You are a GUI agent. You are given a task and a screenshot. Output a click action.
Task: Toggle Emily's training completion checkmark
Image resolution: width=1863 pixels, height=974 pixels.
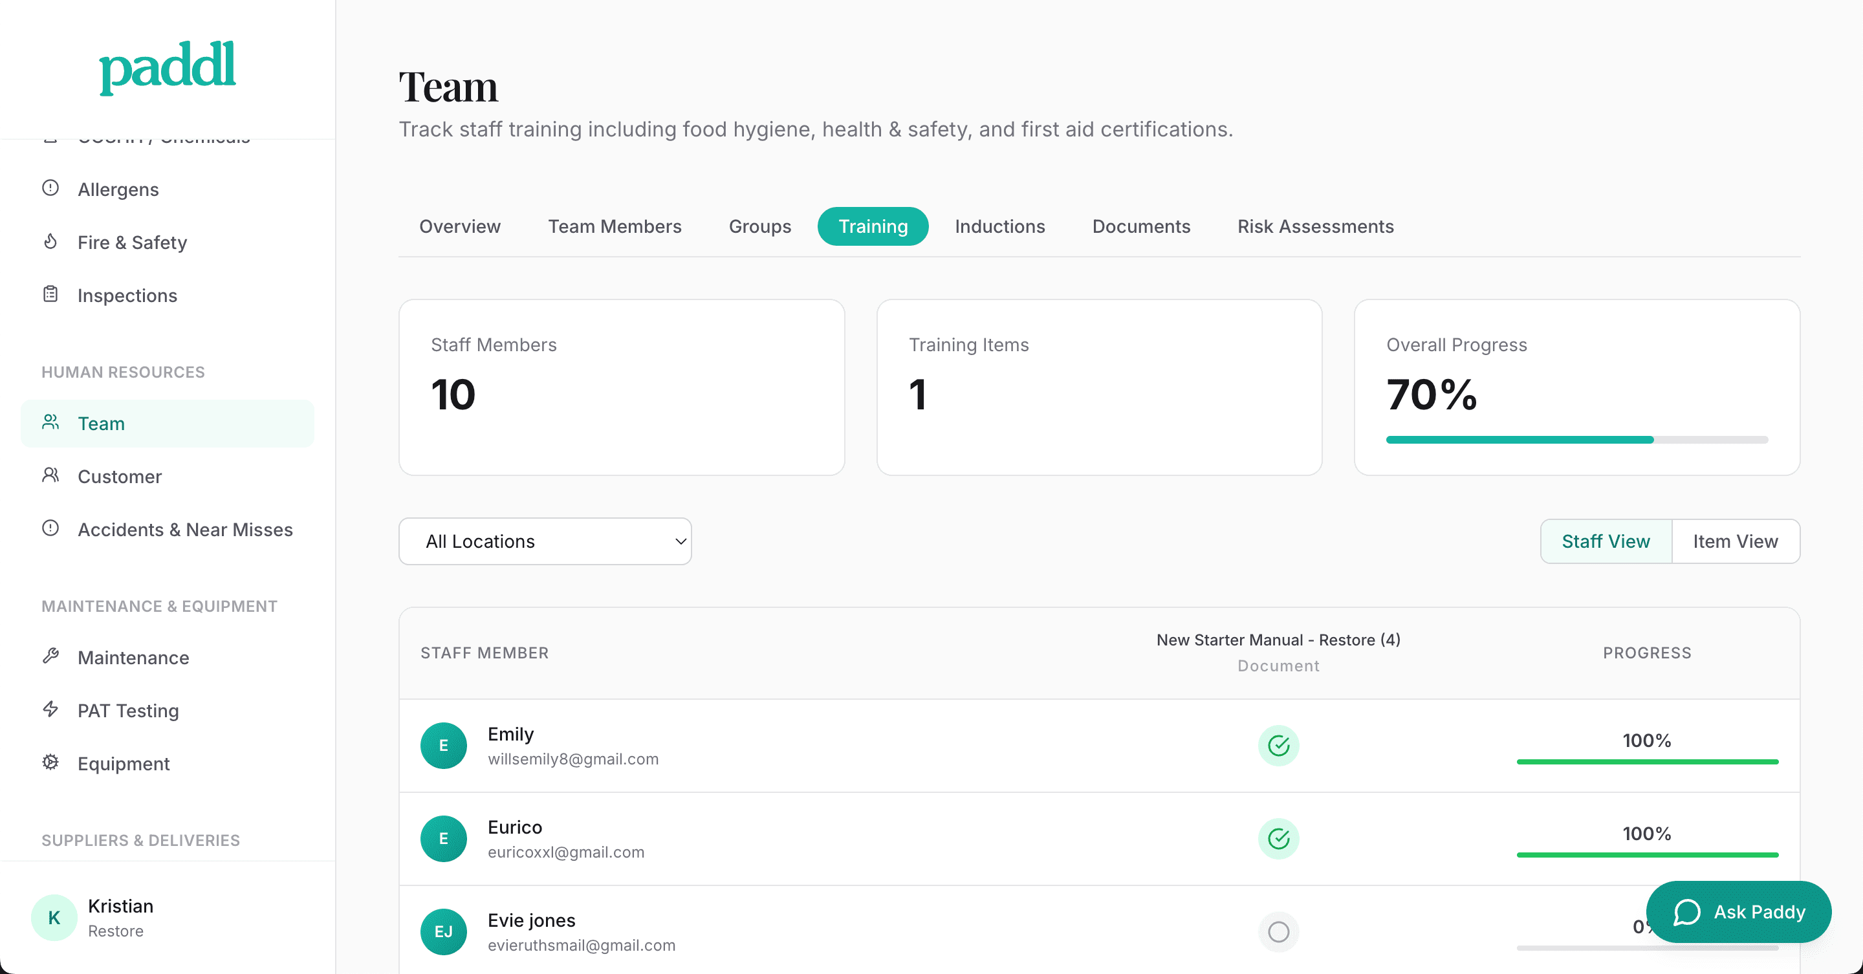point(1278,746)
